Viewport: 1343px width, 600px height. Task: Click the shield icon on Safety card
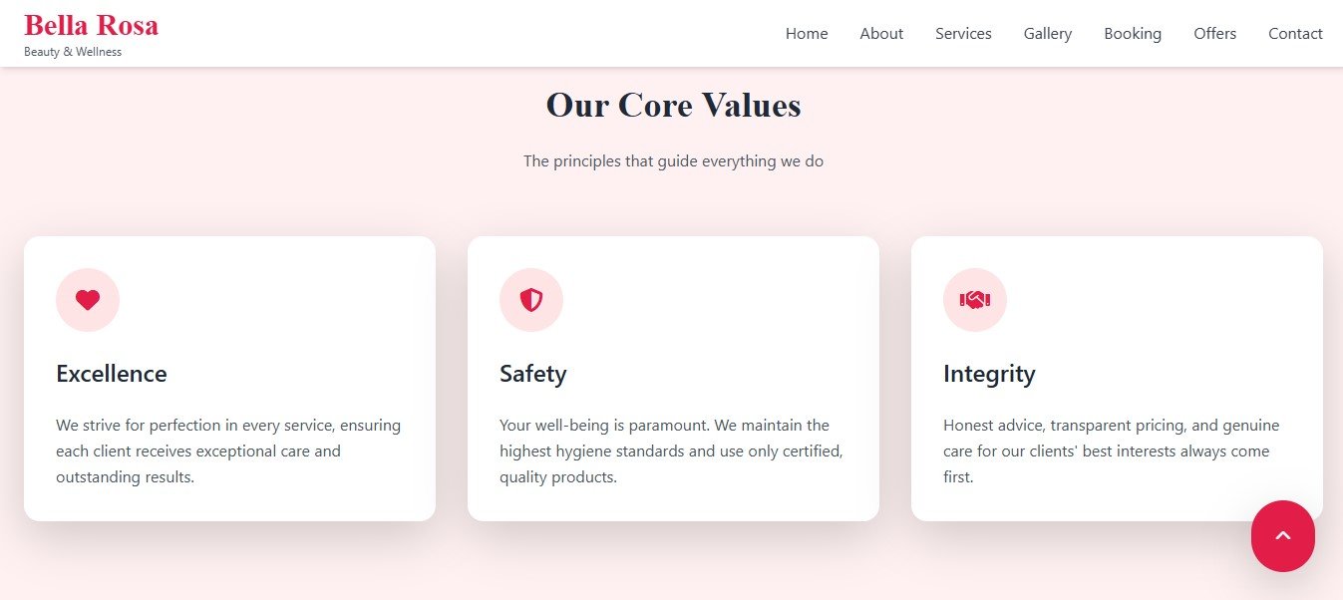click(x=531, y=300)
